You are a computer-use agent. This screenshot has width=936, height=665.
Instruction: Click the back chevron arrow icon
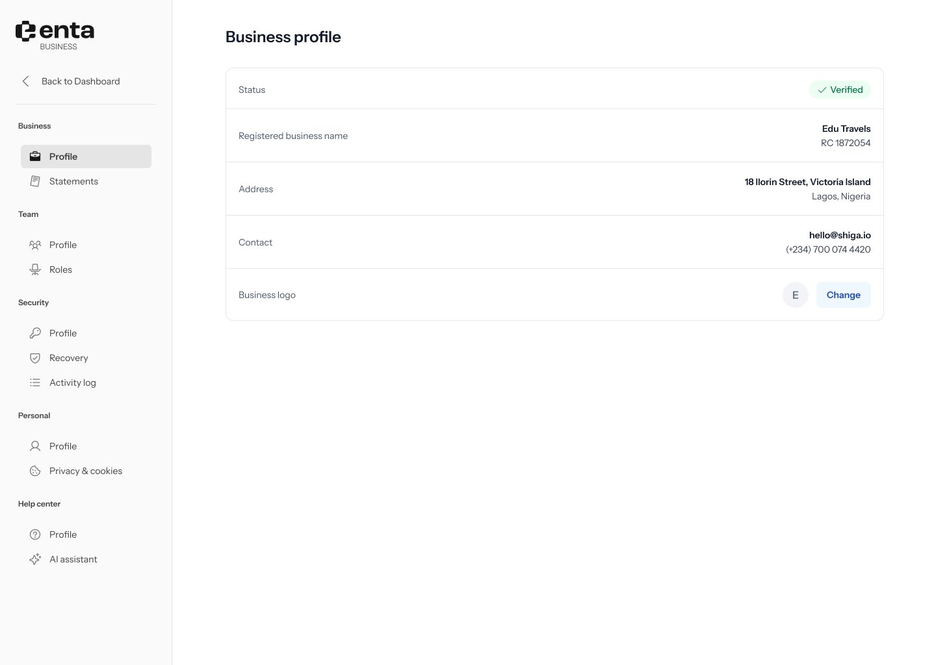point(26,81)
